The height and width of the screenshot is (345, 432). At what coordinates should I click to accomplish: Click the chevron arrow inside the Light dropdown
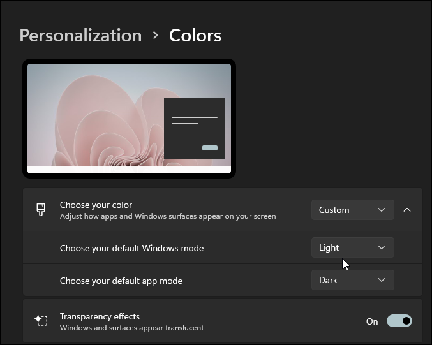click(x=382, y=247)
